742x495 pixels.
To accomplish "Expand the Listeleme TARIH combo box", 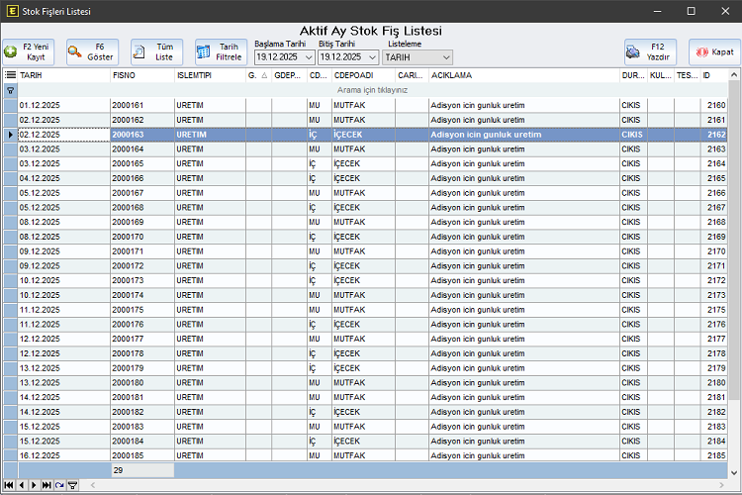I will pyautogui.click(x=444, y=58).
